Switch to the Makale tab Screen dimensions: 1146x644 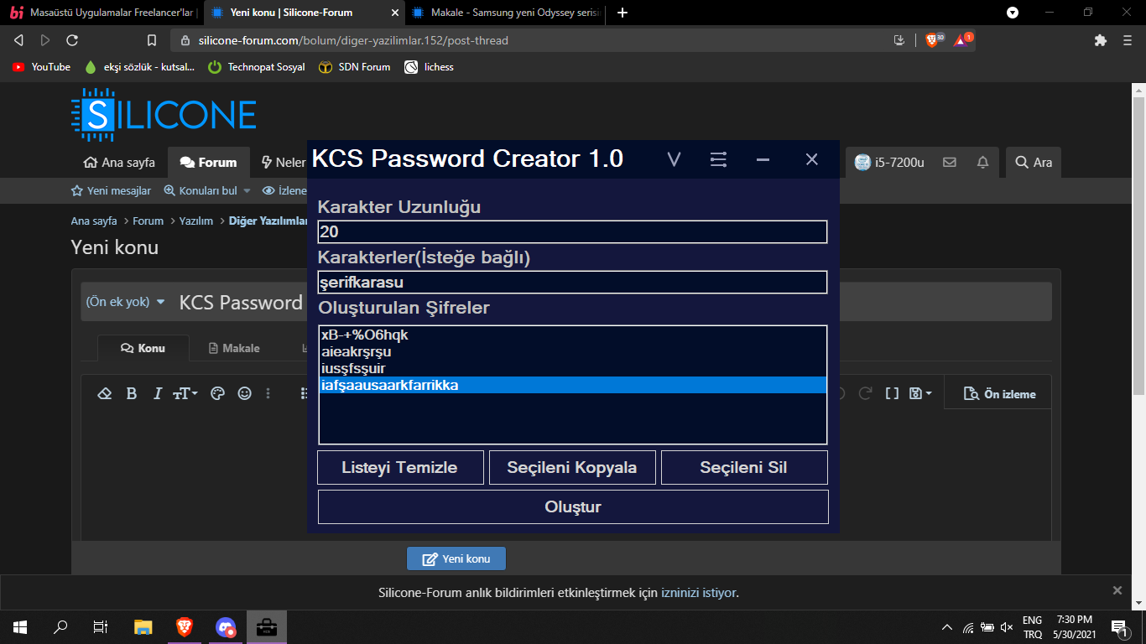click(234, 348)
